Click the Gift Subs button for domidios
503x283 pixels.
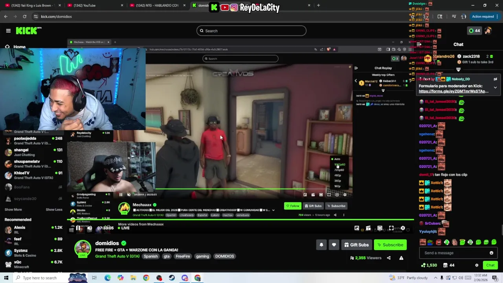tap(356, 245)
